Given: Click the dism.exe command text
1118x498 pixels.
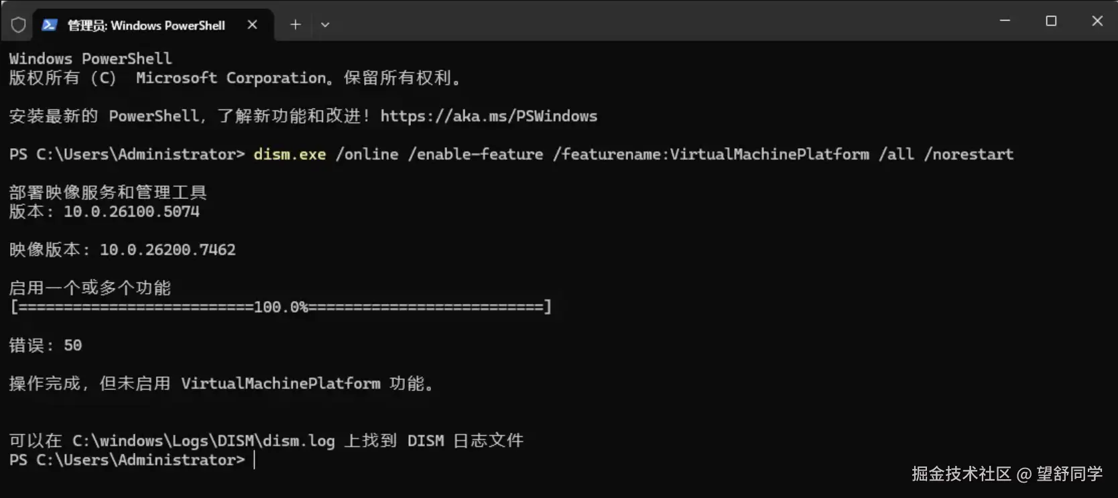Looking at the screenshot, I should pos(290,154).
